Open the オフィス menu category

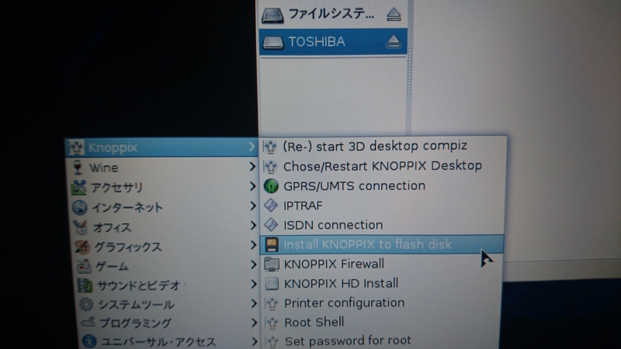pyautogui.click(x=165, y=226)
